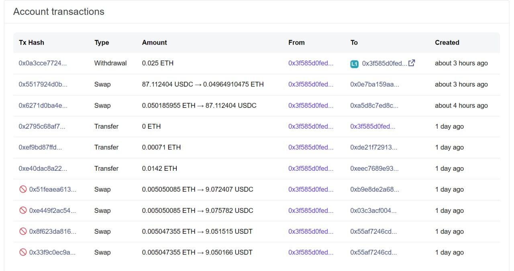Image resolution: width=514 pixels, height=271 pixels.
Task: Open external link icon beside L1 address
Action: 412,63
